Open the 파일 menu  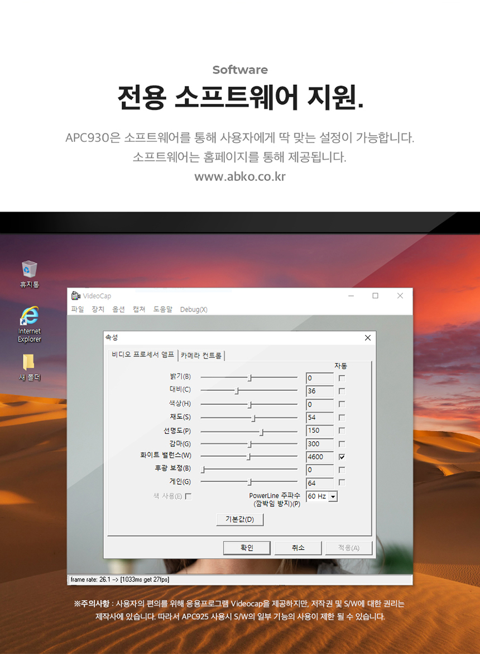point(78,309)
